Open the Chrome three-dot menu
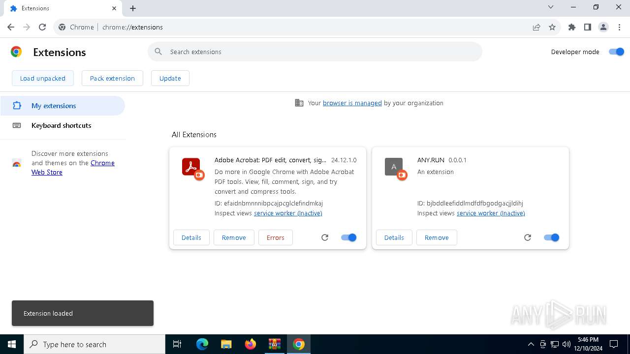This screenshot has height=354, width=630. point(619,27)
